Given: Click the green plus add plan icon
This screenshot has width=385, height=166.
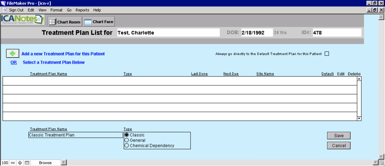Looking at the screenshot, I should point(13,54).
